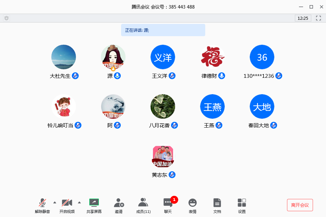Click muted mic icon next to 春回大地

click(x=274, y=125)
